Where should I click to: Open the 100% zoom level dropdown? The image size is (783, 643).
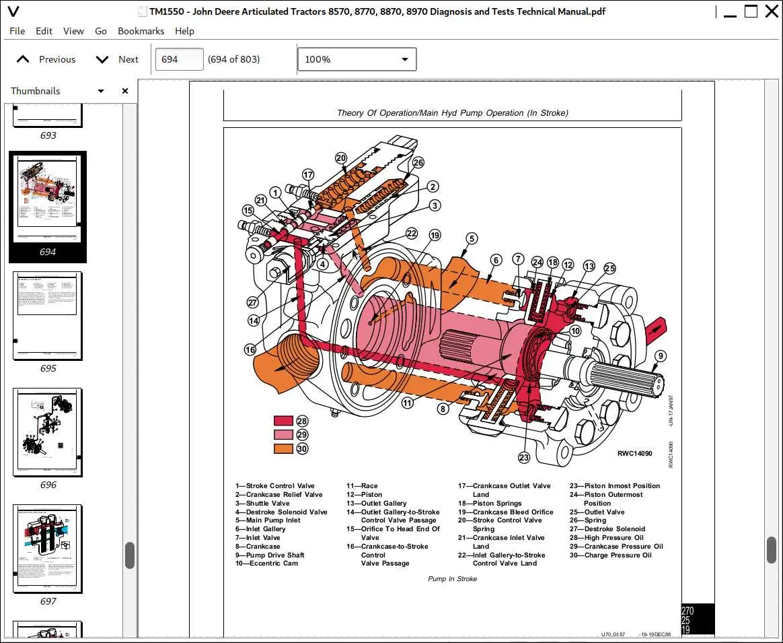pos(357,59)
